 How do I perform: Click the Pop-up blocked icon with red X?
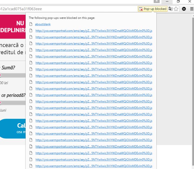pyautogui.click(x=141, y=9)
